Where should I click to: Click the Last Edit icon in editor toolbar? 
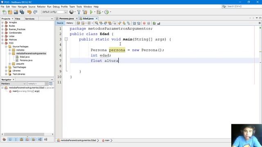coord(78,23)
